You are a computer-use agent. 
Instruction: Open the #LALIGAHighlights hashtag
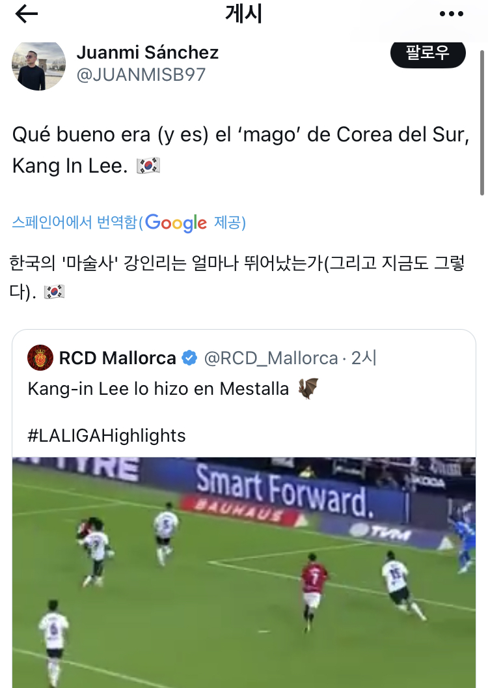point(107,436)
